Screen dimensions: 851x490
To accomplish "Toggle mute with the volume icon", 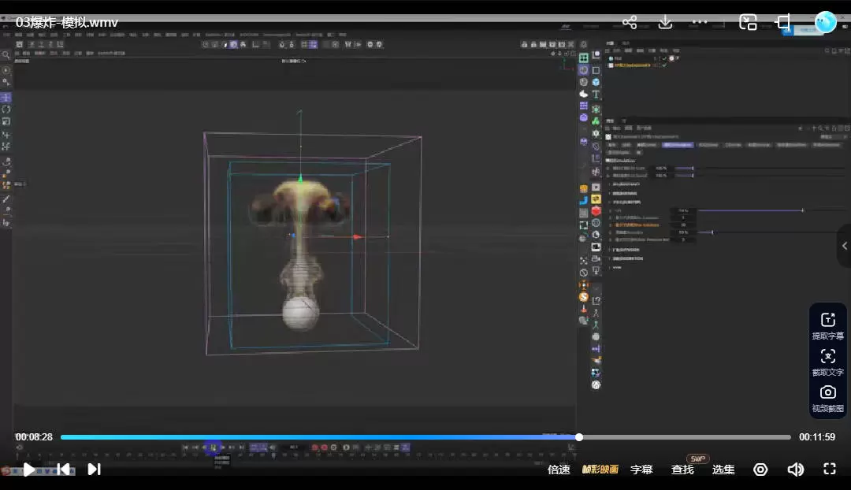I will click(795, 470).
